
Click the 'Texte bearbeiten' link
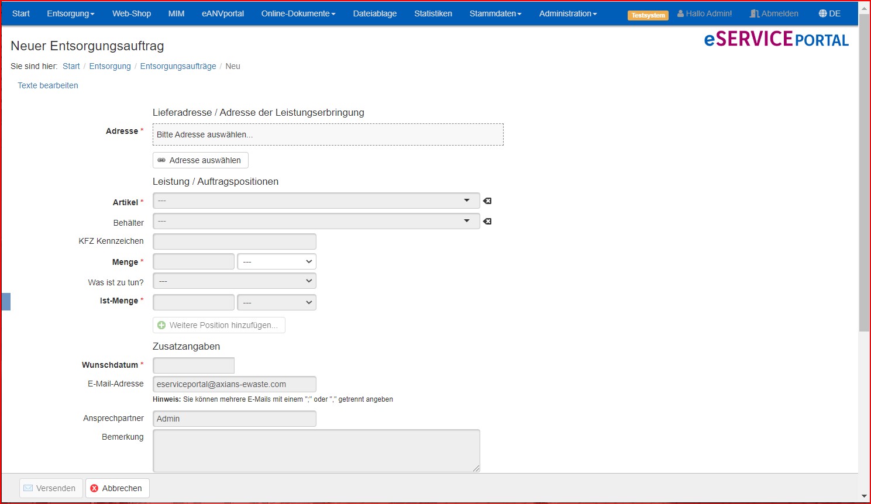(48, 85)
